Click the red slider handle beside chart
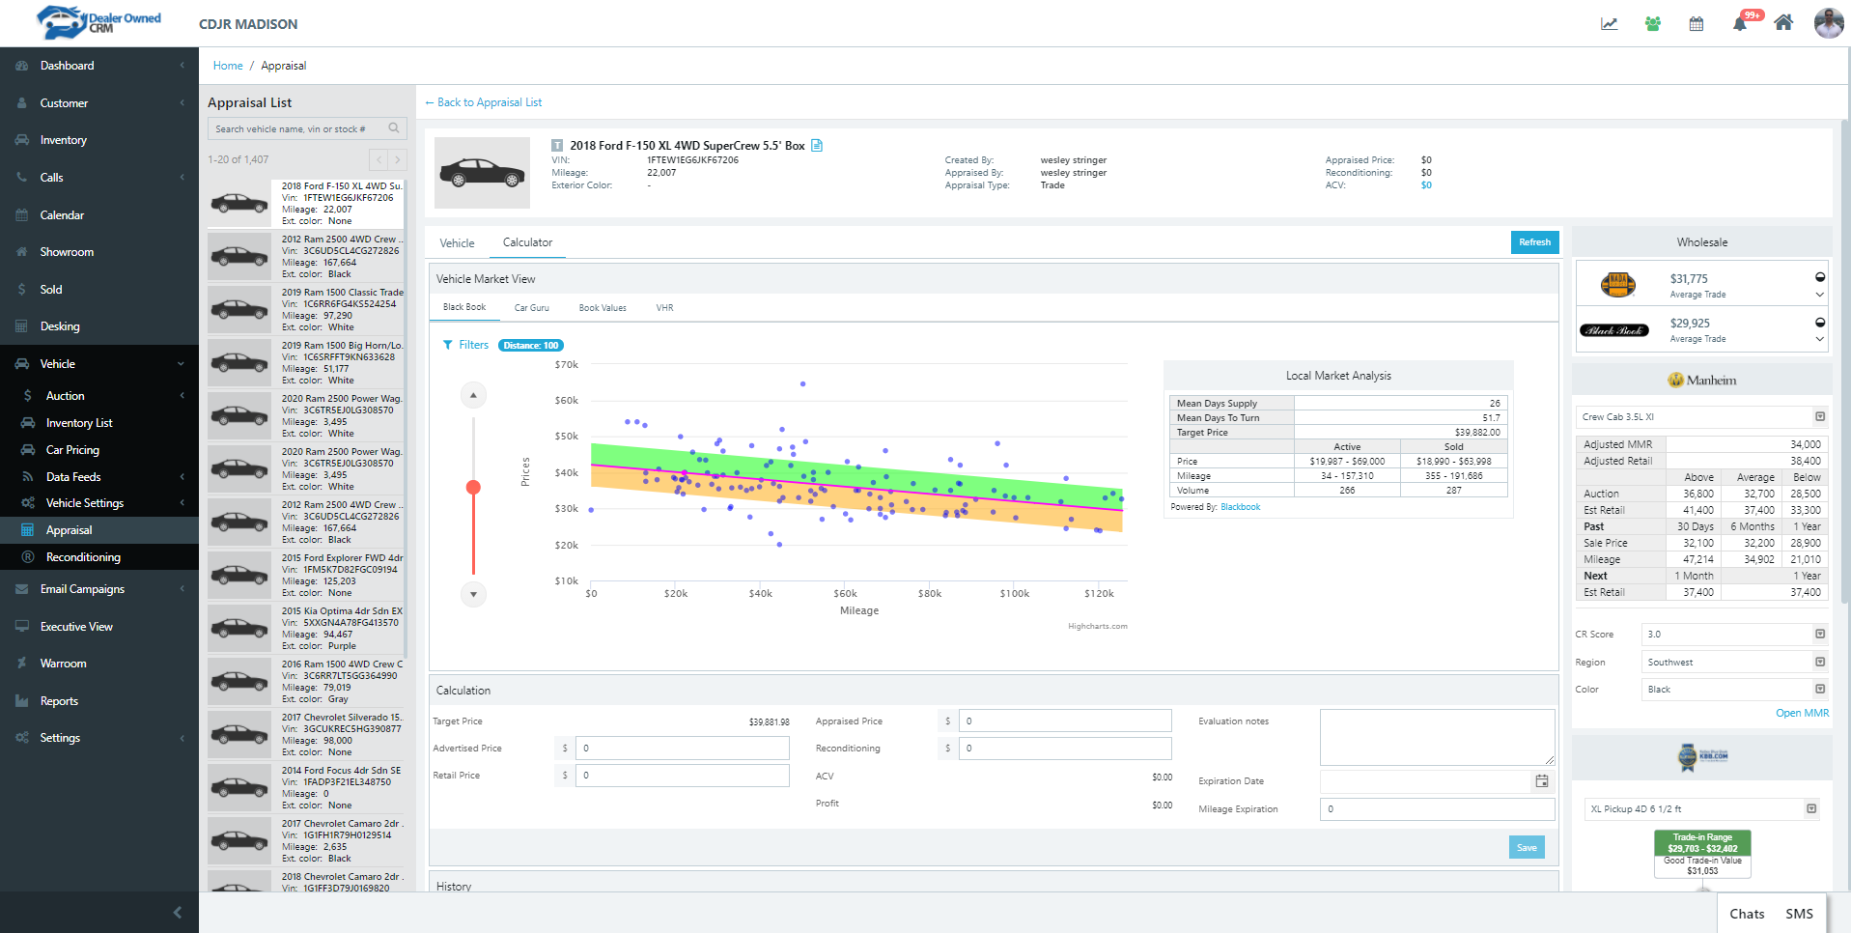The height and width of the screenshot is (933, 1851). 473,487
